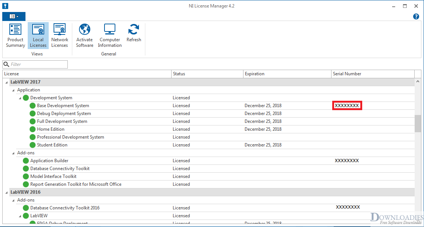The image size is (424, 227).
Task: Click green status dot of Debug Deployment System
Action: coord(33,113)
